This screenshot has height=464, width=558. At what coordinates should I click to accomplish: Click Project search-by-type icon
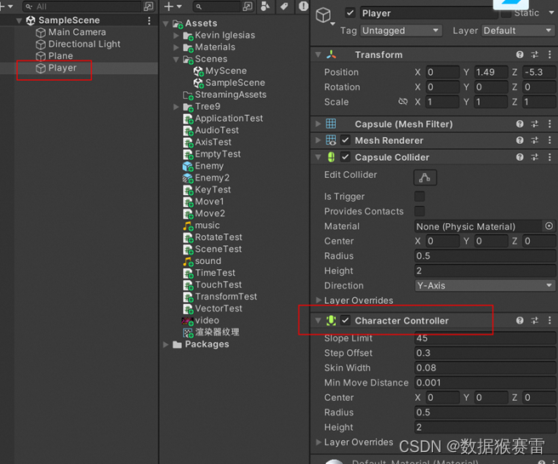click(x=248, y=6)
